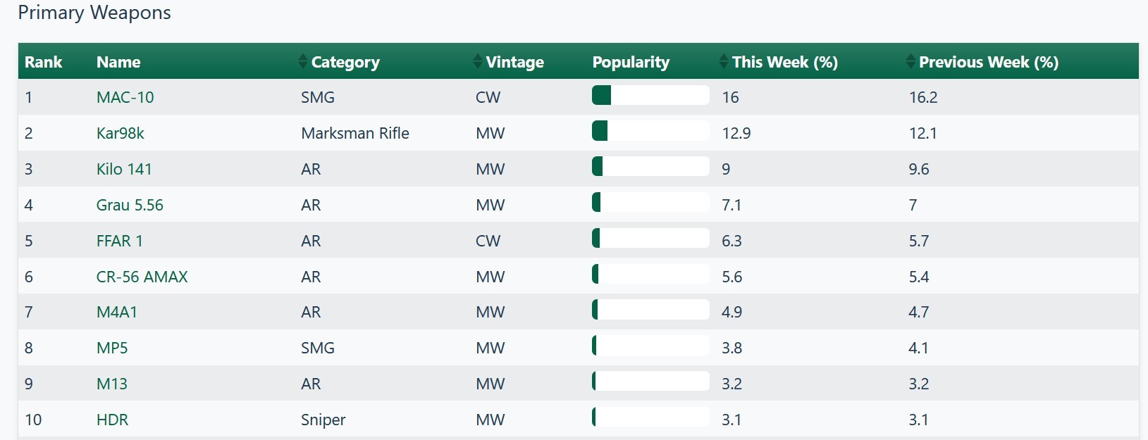1148x440 pixels.
Task: Select the 16.2 previous week value
Action: pos(923,97)
